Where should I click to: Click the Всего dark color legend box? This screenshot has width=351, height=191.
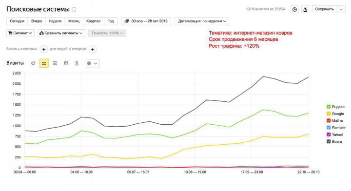(329, 141)
